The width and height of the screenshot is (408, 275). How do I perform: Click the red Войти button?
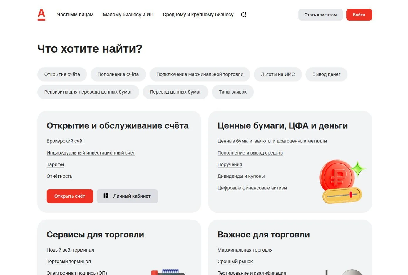point(359,15)
